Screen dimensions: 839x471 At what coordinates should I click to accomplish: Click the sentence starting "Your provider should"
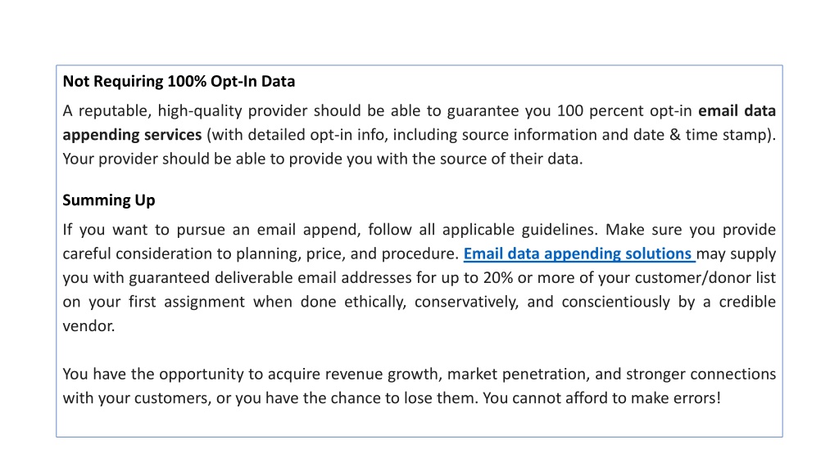point(323,159)
